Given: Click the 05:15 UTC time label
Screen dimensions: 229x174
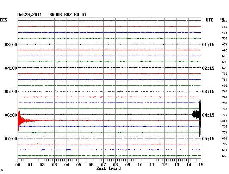Looking at the screenshot, I should tap(208, 138).
